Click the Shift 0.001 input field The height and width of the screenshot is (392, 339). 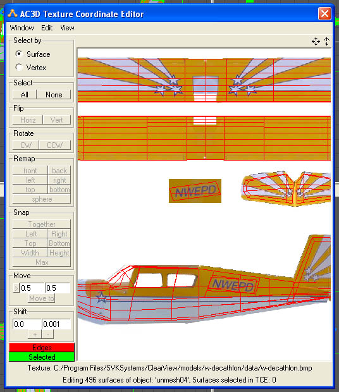[56, 324]
